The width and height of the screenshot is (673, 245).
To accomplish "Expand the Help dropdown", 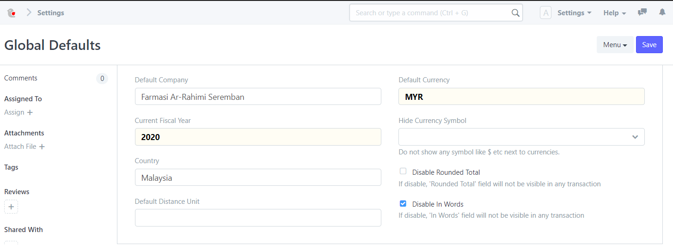I will pyautogui.click(x=615, y=13).
